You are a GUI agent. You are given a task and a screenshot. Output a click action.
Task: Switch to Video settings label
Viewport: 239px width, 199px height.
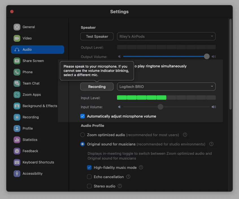tap(27, 38)
